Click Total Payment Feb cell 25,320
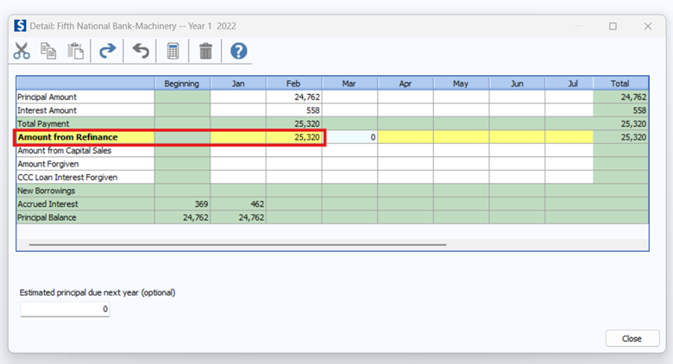673x364 pixels. coord(294,123)
